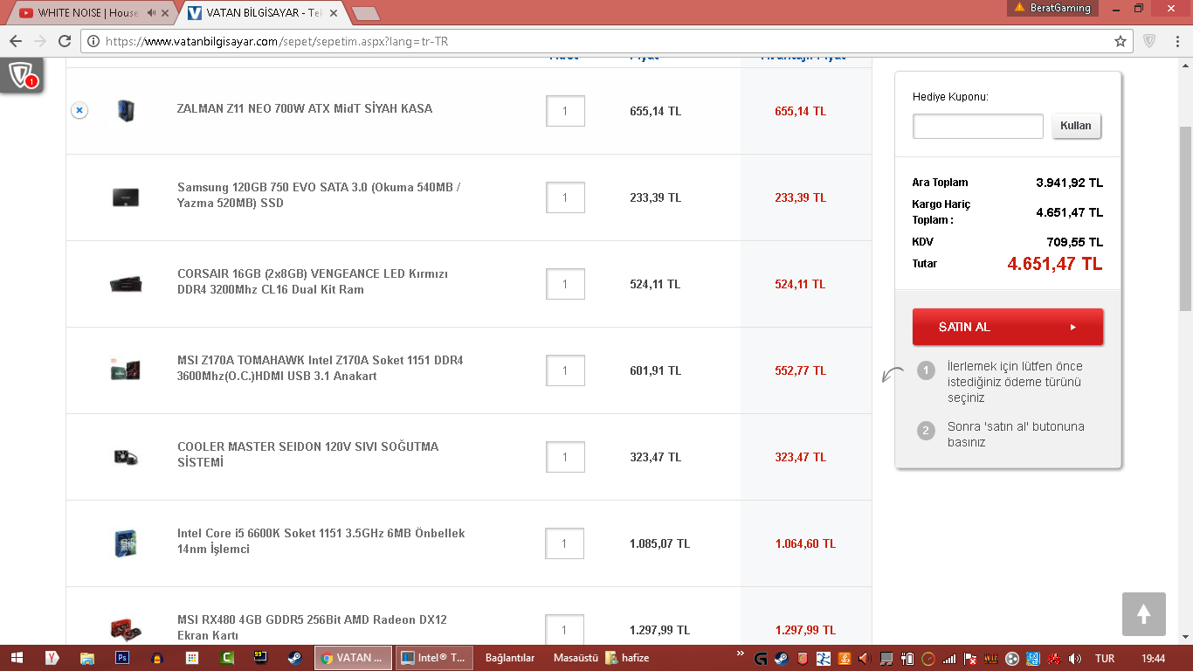Open Intel Core i5 6600K processor link

pyautogui.click(x=321, y=541)
